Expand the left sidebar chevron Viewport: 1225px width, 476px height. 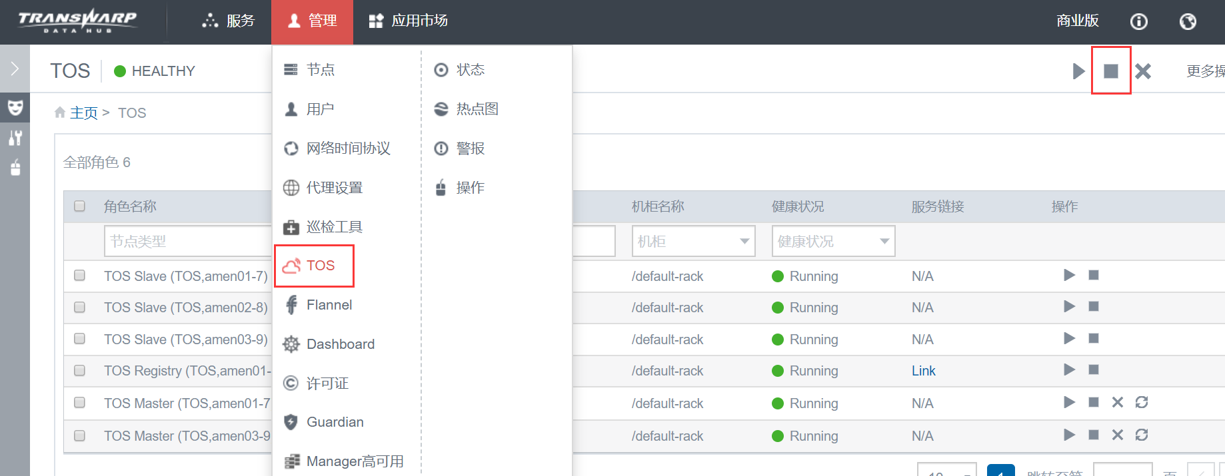click(15, 69)
